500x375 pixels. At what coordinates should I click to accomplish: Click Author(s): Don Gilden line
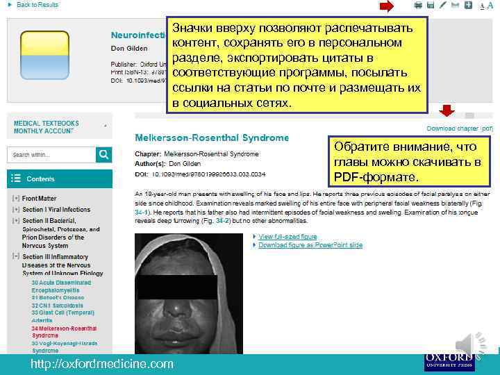tap(168, 164)
